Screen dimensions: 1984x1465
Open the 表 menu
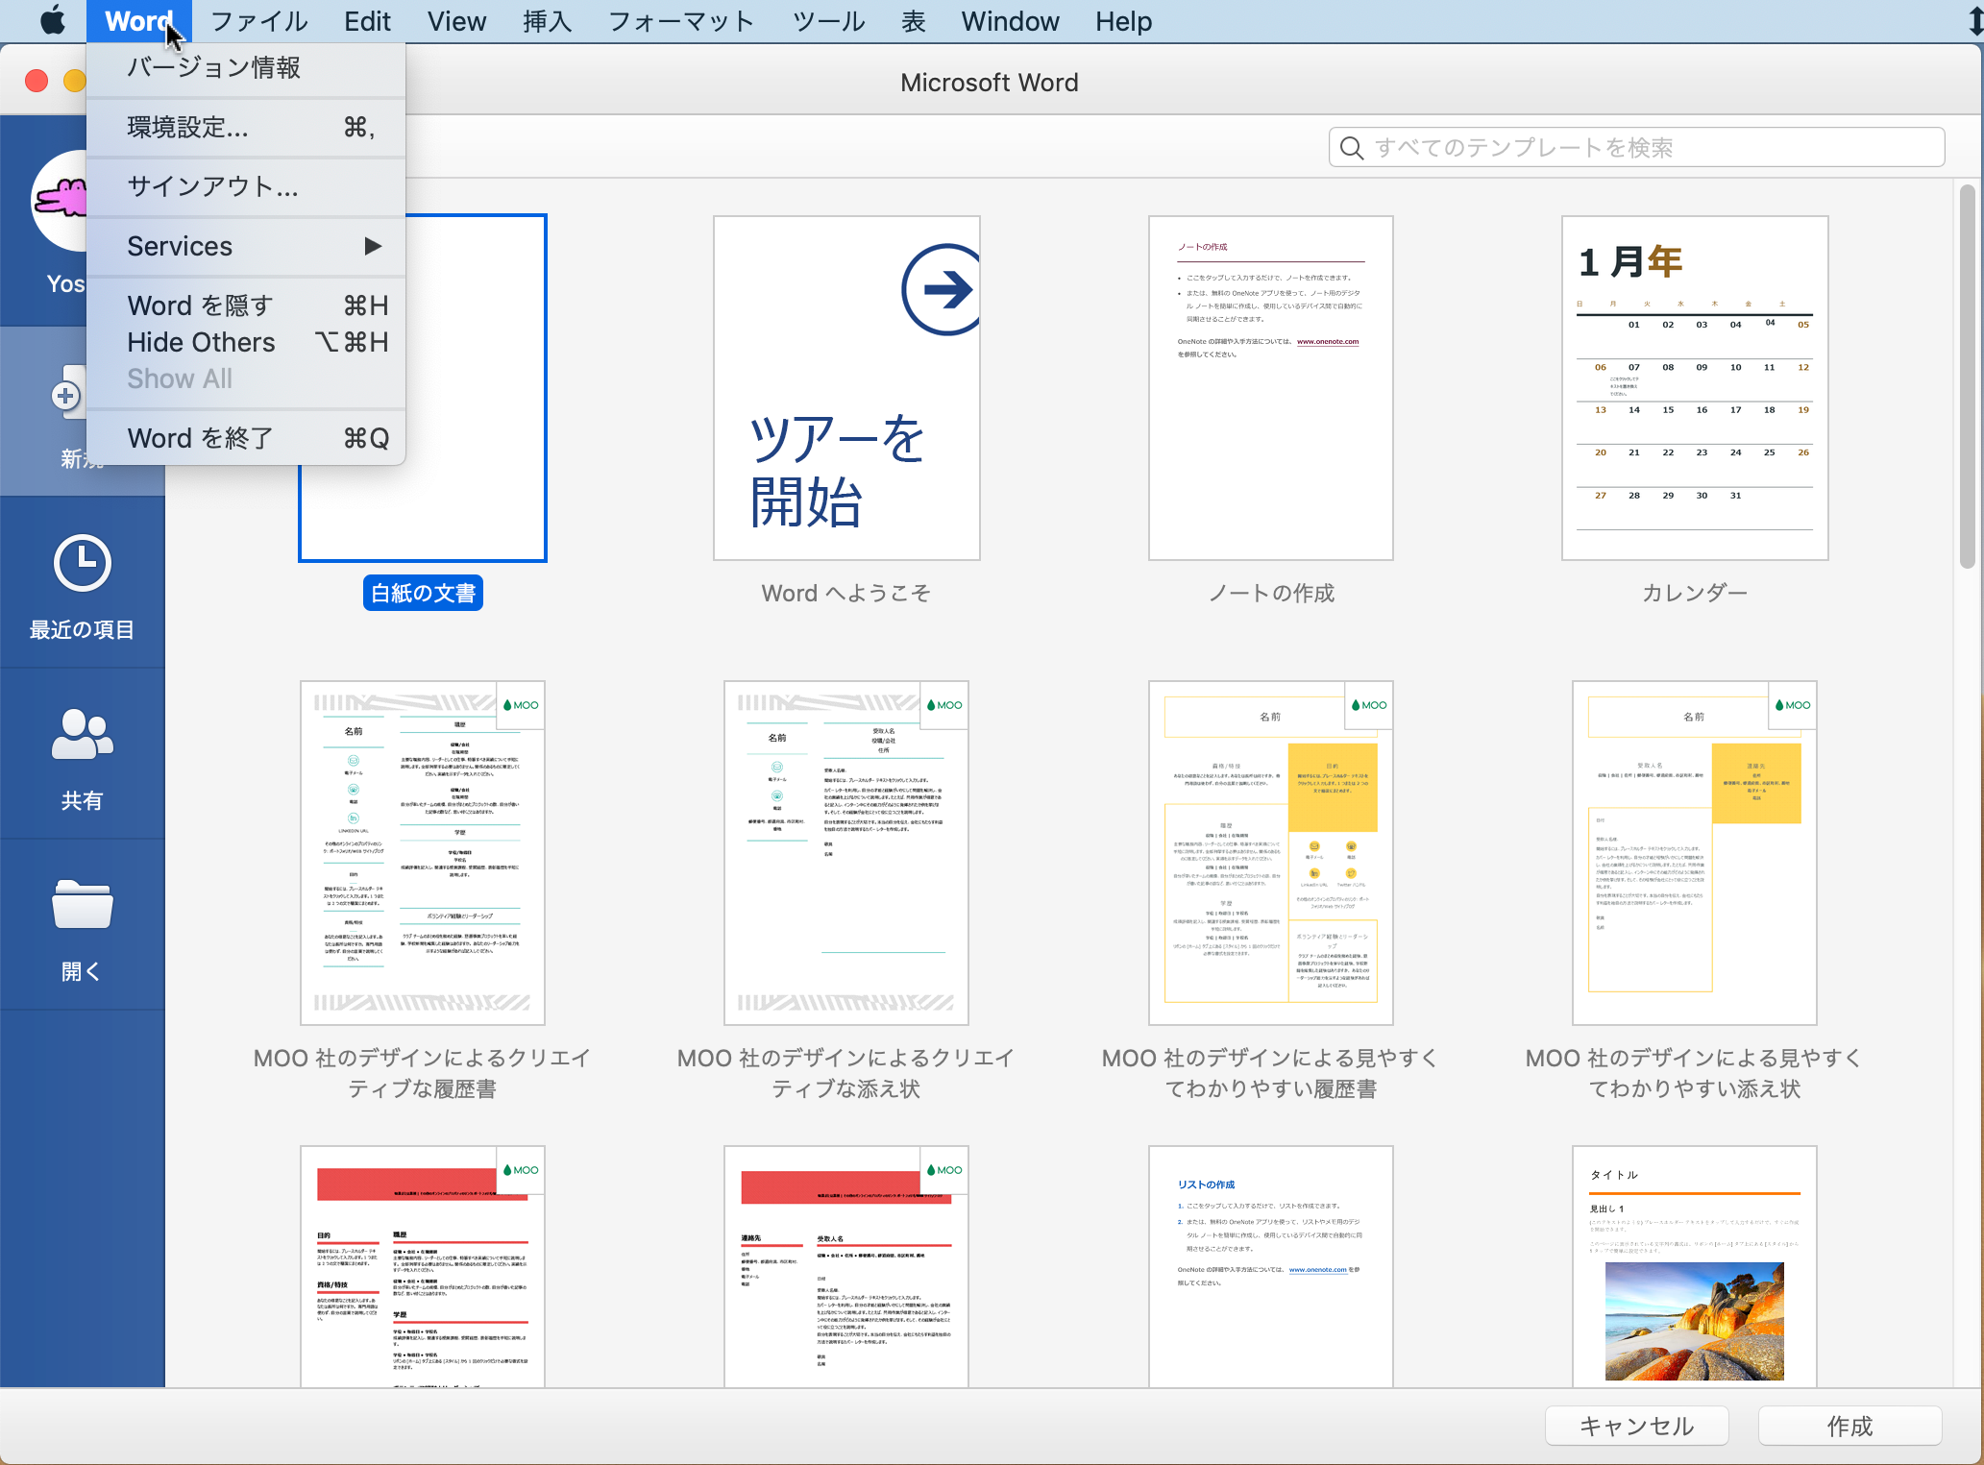coord(913,21)
